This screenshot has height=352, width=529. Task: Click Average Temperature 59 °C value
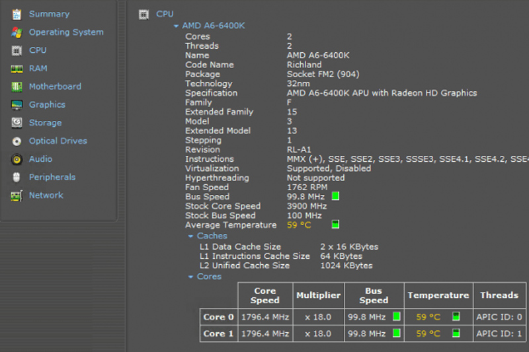click(299, 225)
